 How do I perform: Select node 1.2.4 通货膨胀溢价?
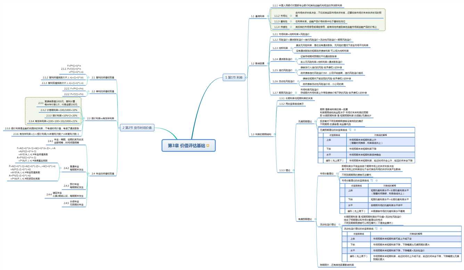point(282,59)
